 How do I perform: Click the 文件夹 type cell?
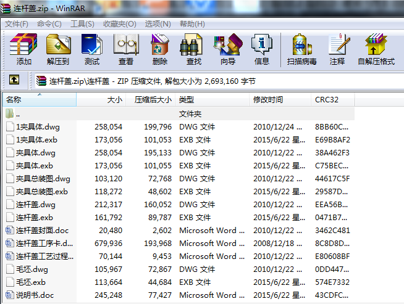pos(190,113)
